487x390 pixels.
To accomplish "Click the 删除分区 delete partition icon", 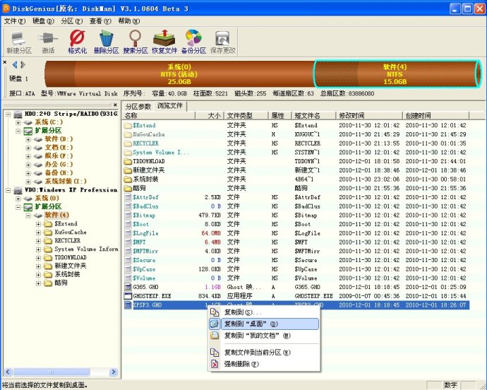I will tap(106, 42).
